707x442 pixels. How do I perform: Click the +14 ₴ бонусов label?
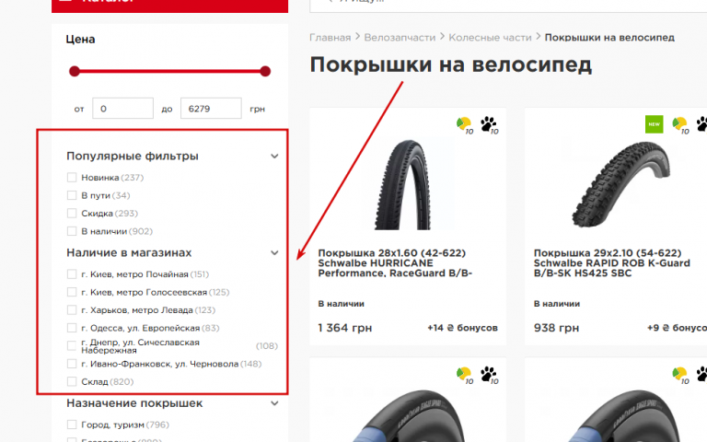coord(462,328)
